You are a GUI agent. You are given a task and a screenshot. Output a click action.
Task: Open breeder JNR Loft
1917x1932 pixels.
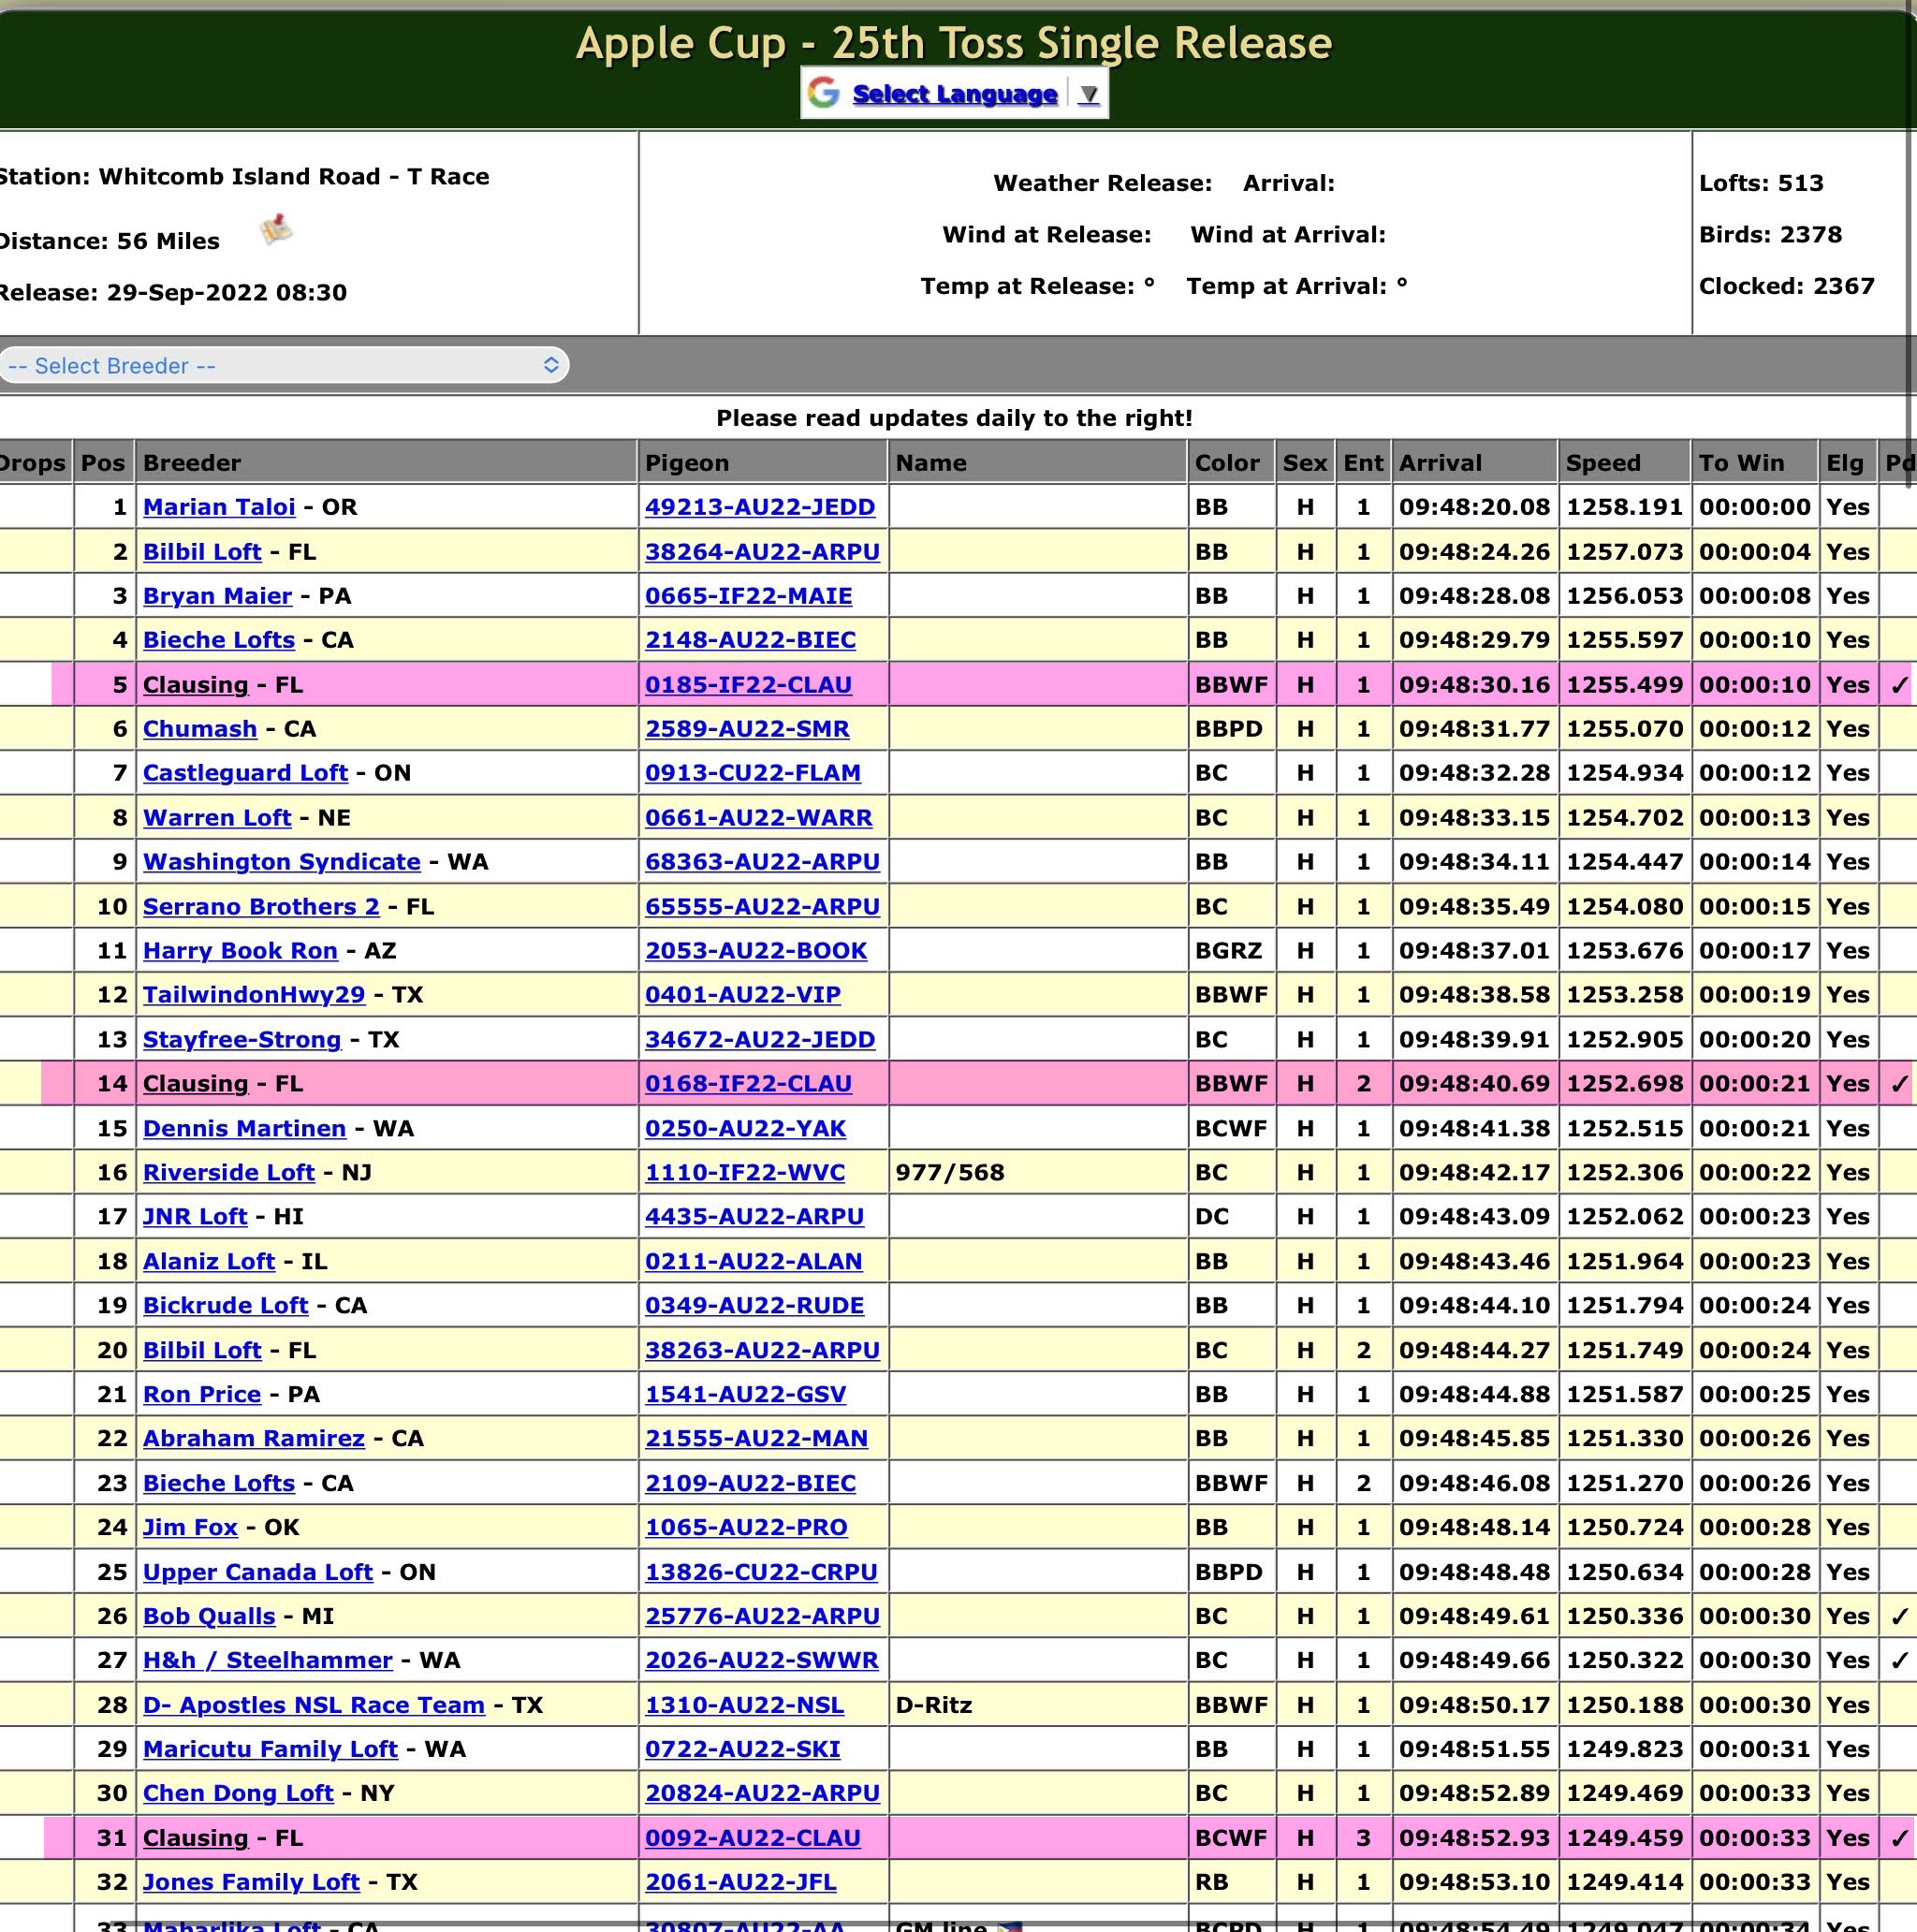(195, 1217)
